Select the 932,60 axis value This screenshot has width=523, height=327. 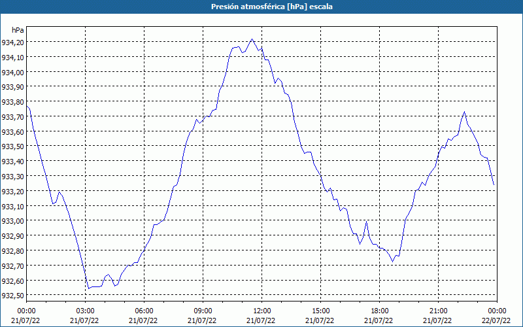click(x=12, y=281)
